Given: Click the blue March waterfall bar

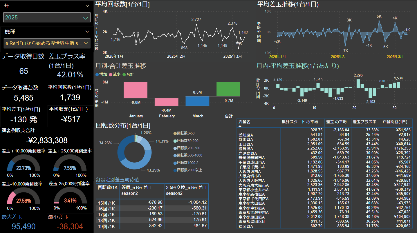Looking at the screenshot, I should click(197, 101).
